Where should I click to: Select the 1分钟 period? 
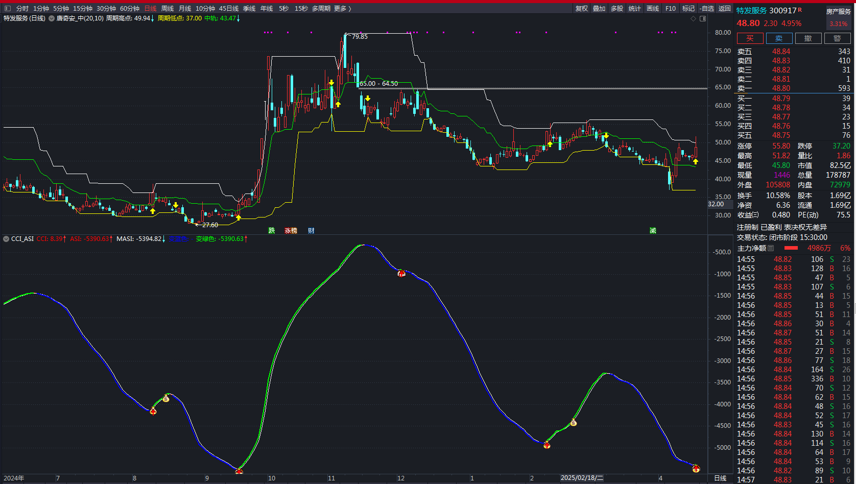click(41, 8)
